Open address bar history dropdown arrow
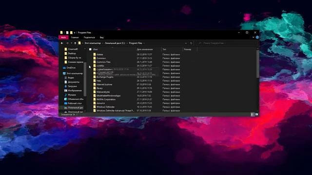This screenshot has height=175, width=312. tap(186, 43)
